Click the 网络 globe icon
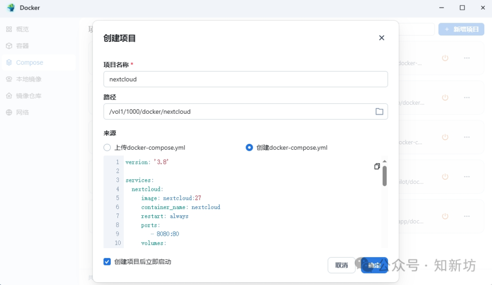492x285 pixels. pos(9,112)
